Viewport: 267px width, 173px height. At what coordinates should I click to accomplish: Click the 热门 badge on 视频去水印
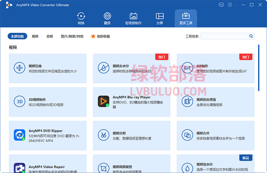coord(162,57)
